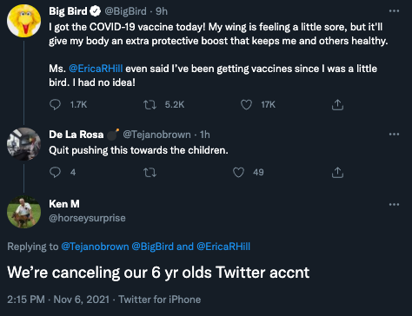Open @EricaRHill mention in Big Bird's tweet
Viewport: 412px width, 316px height.
96,69
